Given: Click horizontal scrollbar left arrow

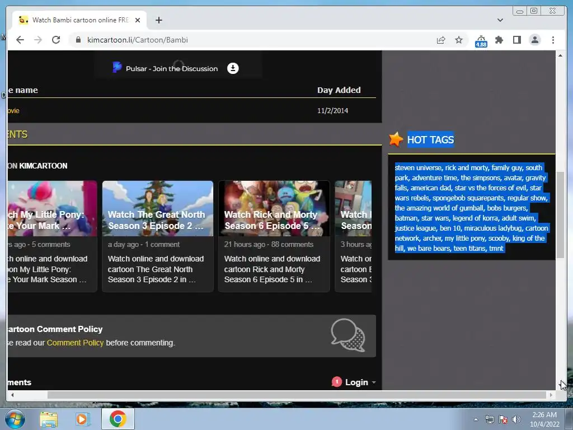Looking at the screenshot, I should (x=12, y=395).
